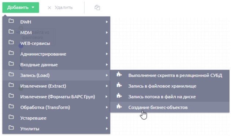Click folder icon next to Извлечение (Форматы БАРС Груп)

coord(11,96)
